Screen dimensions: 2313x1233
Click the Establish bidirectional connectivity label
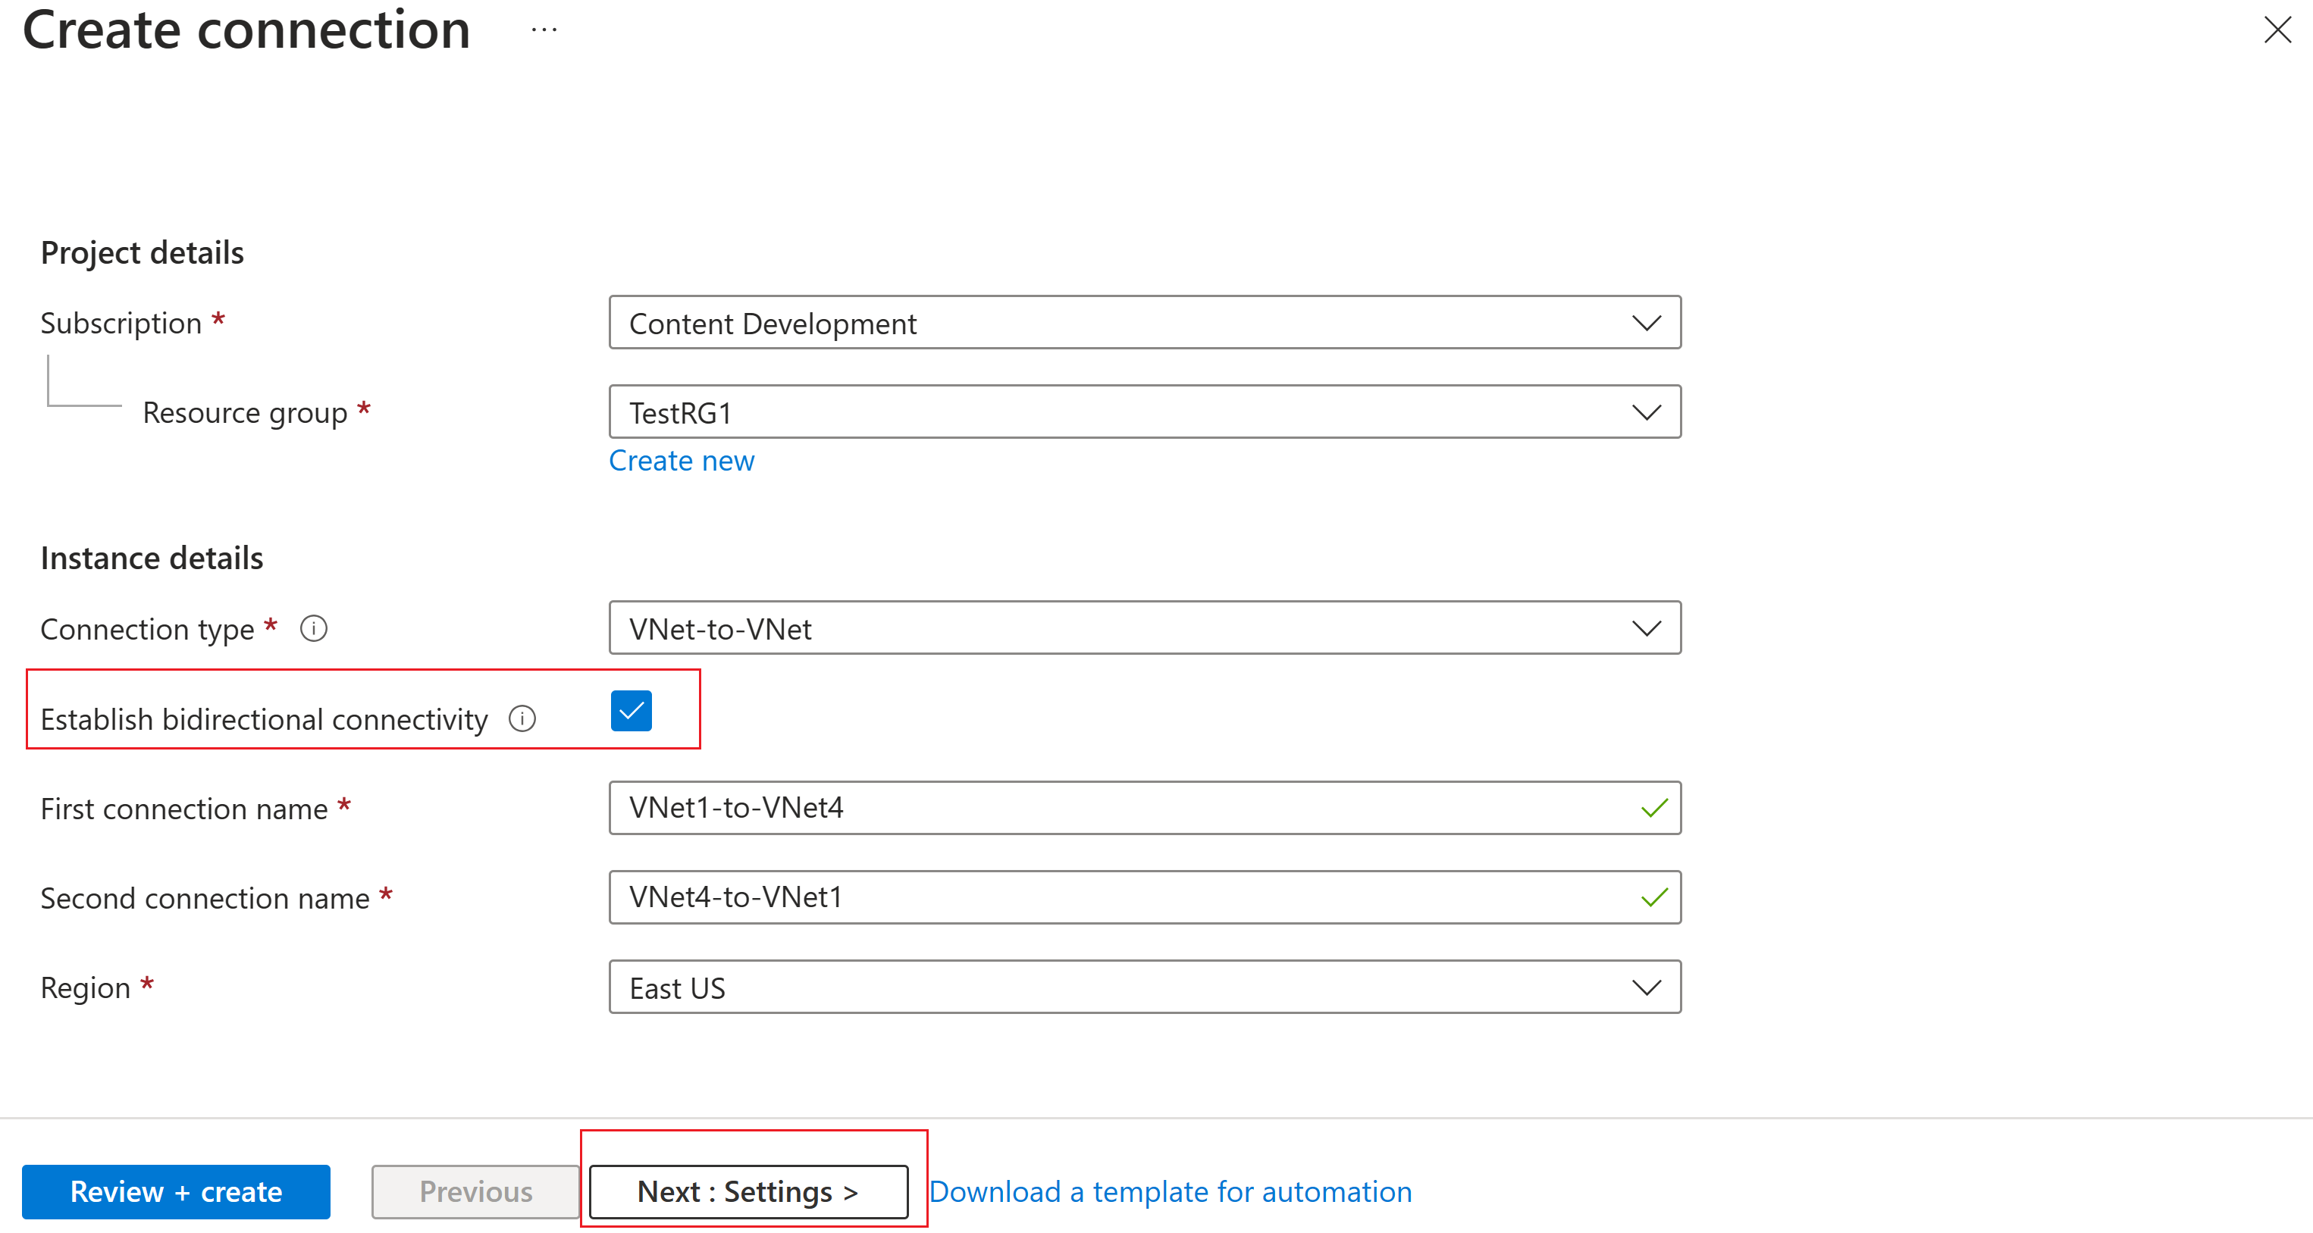click(264, 720)
